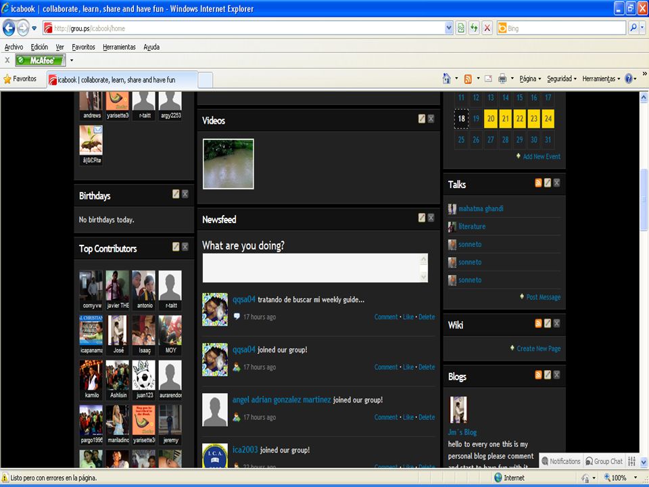This screenshot has width=649, height=487.
Task: Open the Favoritos menu in menu bar
Action: click(83, 47)
